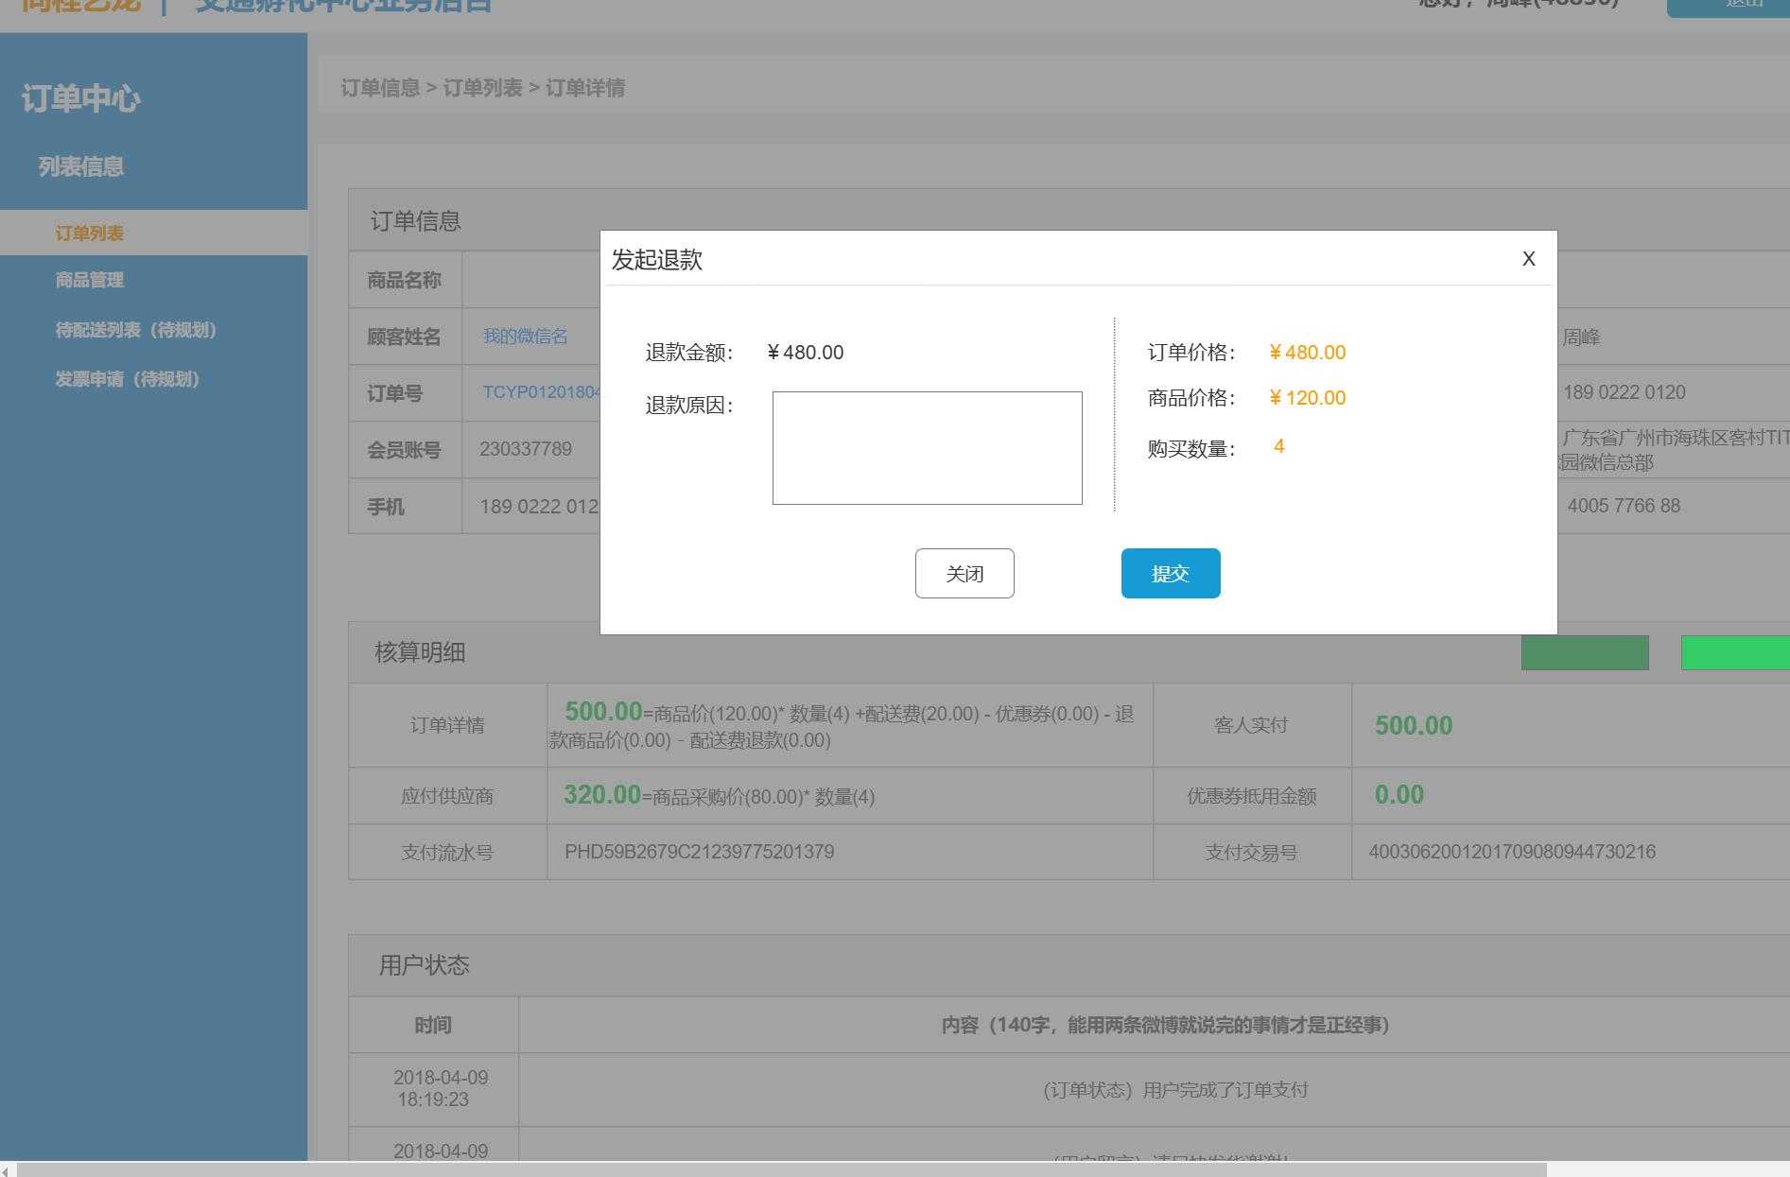
Task: Select 订单列表 in the left sidebar
Action: [x=88, y=233]
